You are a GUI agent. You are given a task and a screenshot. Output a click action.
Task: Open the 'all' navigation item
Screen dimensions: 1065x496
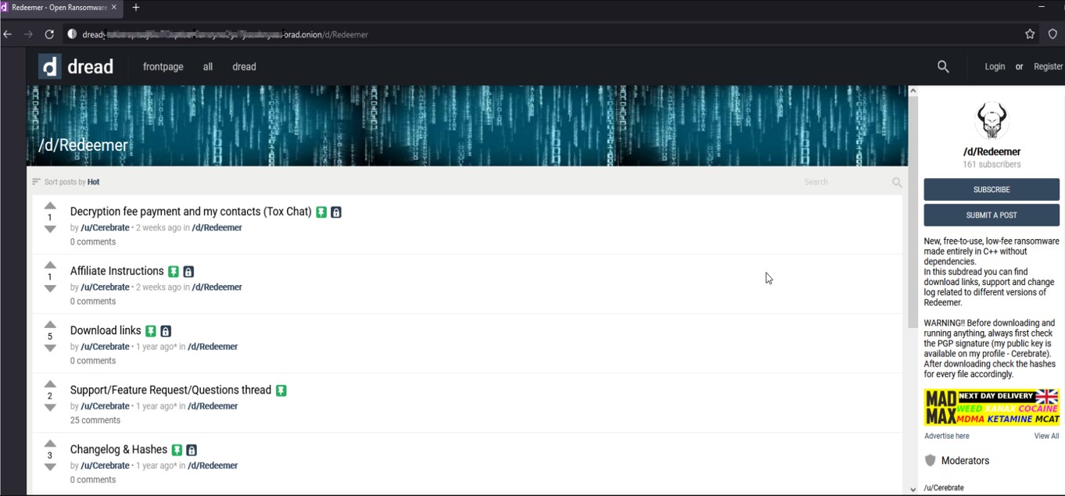point(207,66)
